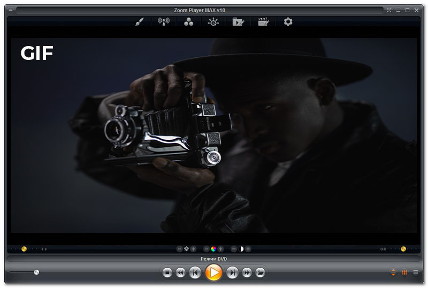Click the orange up-down arrows button
The height and width of the screenshot is (288, 428).
[393, 272]
